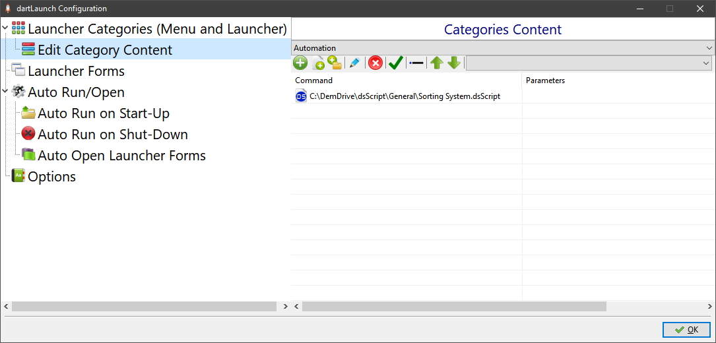This screenshot has width=716, height=343.
Task: Open the empty toolbar combo box
Action: pyautogui.click(x=589, y=63)
